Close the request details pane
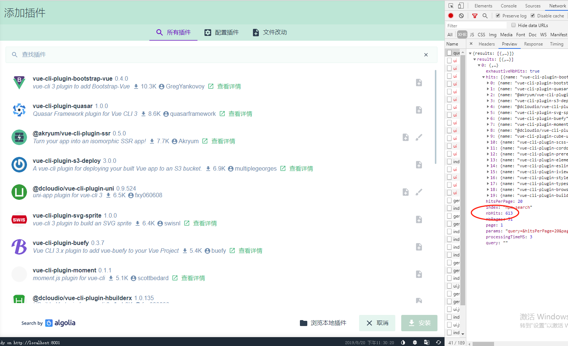 [x=471, y=44]
